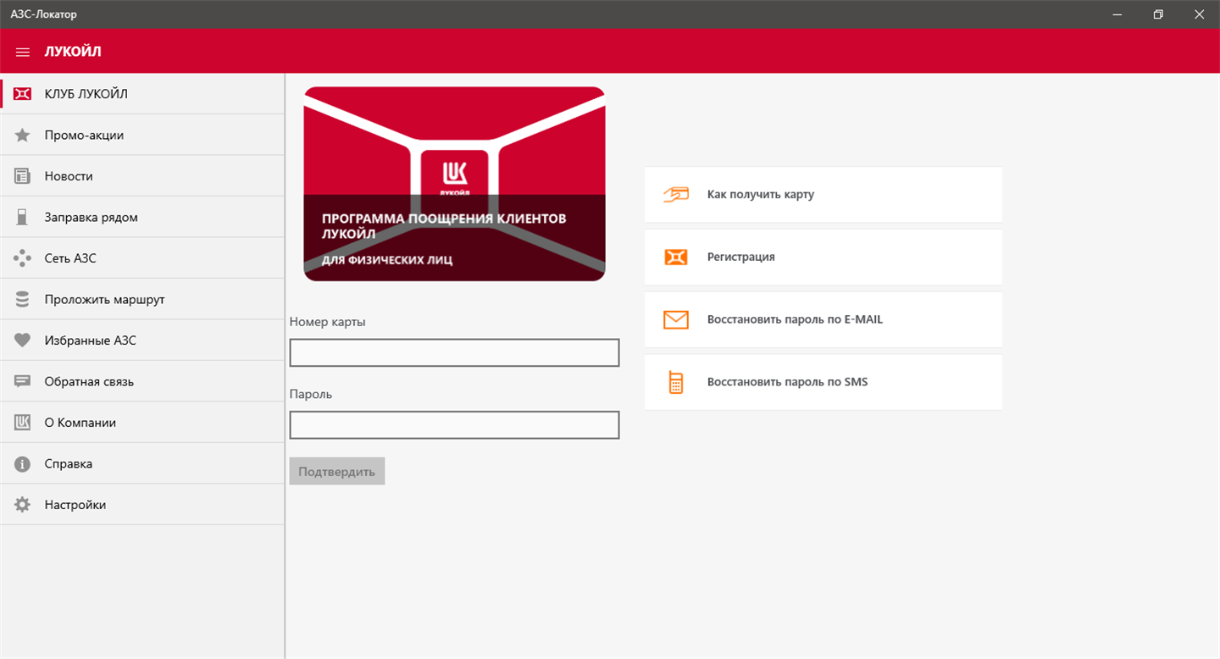Click the Lukoil loyalty card image
1220x659 pixels.
[454, 184]
